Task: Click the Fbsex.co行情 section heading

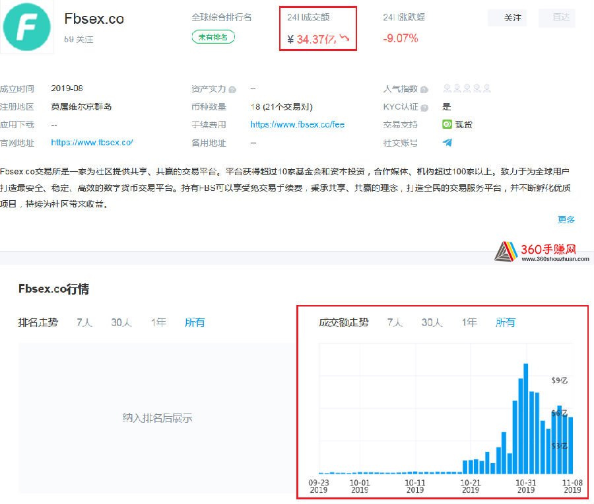Action: point(54,289)
